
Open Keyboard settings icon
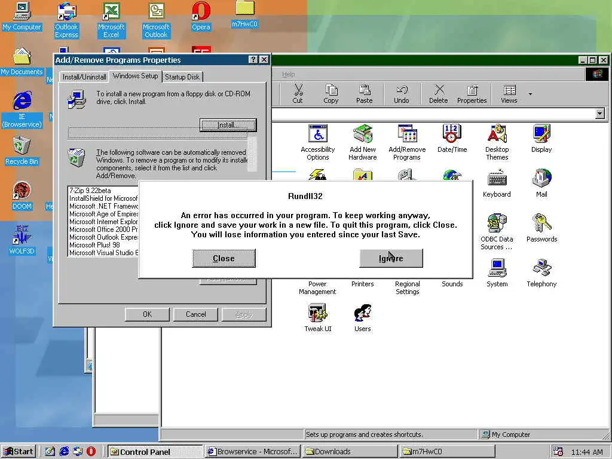(497, 183)
